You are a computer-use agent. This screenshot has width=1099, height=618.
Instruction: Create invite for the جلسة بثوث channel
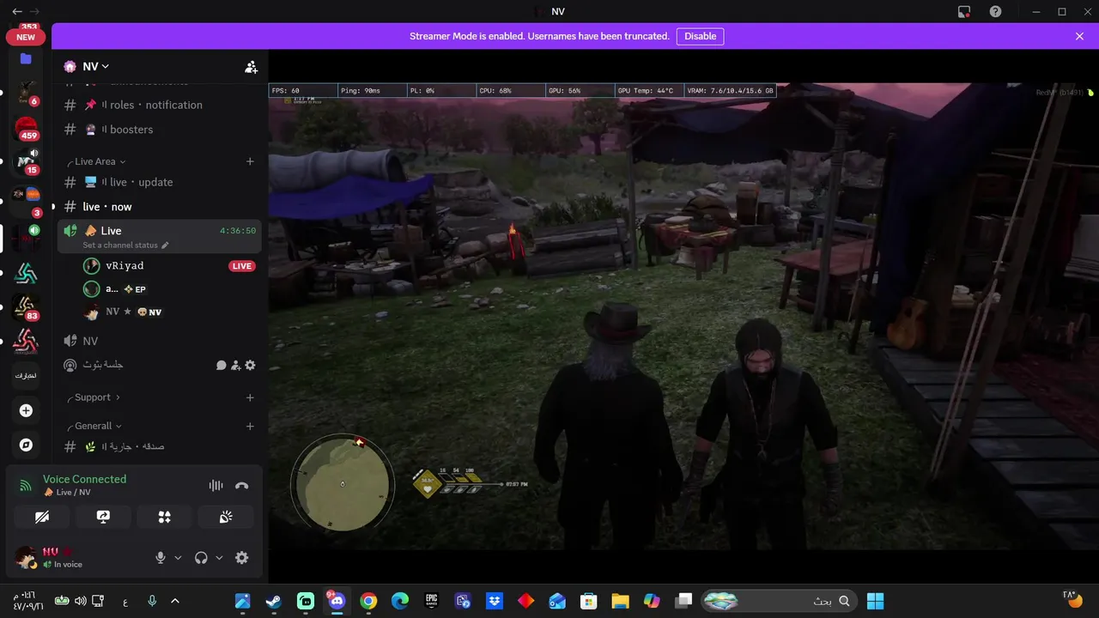pos(235,365)
